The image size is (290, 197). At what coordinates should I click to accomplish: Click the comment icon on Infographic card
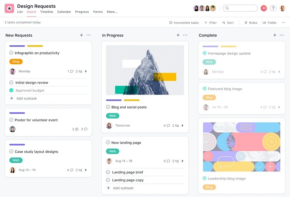pyautogui.click(x=72, y=72)
